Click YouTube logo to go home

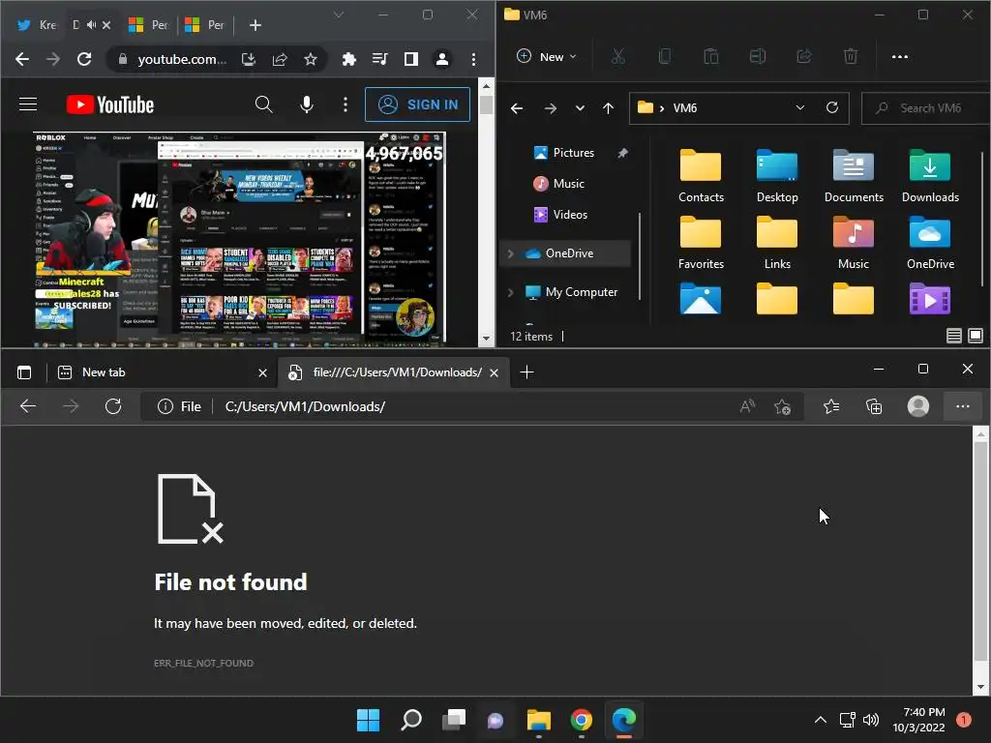(110, 104)
